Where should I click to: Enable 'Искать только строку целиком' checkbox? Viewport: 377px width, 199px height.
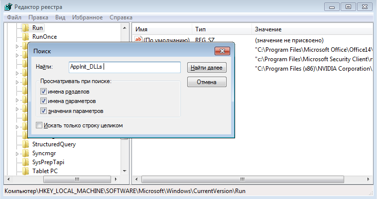tap(39, 125)
